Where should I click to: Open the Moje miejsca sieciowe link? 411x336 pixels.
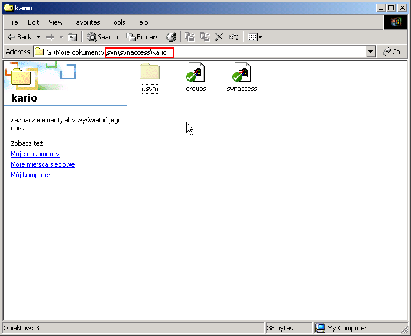(x=43, y=164)
